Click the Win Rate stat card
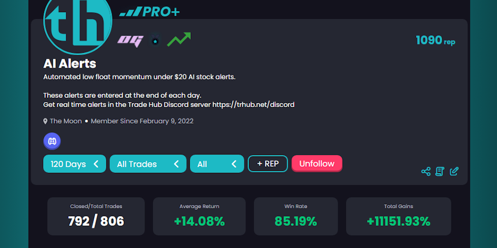Screen dimensions: 497x248 pos(296,216)
